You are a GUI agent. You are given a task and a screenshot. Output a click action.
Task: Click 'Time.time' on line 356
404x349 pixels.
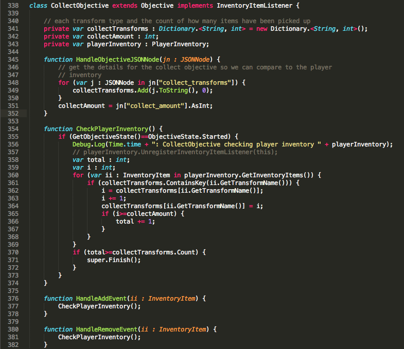click(x=125, y=144)
